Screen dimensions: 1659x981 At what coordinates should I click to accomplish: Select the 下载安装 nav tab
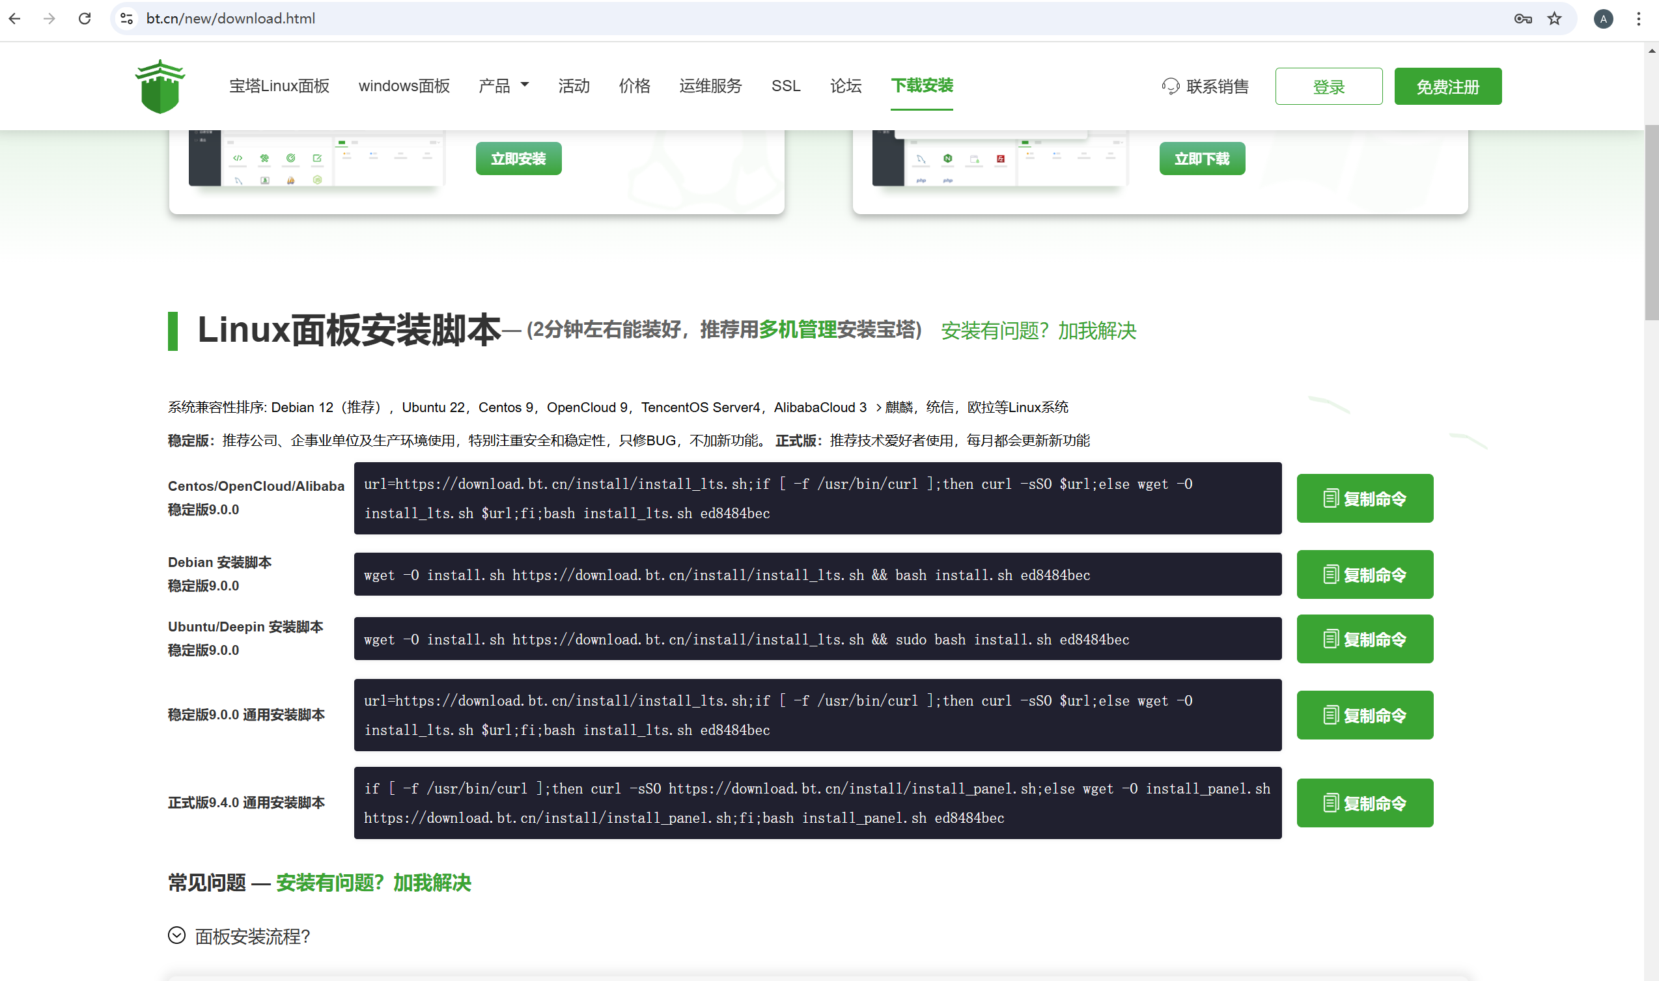[922, 86]
